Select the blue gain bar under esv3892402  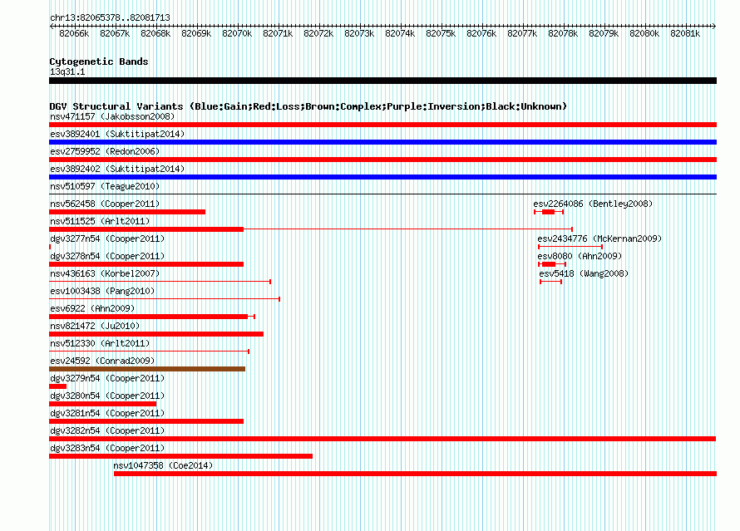pos(382,177)
